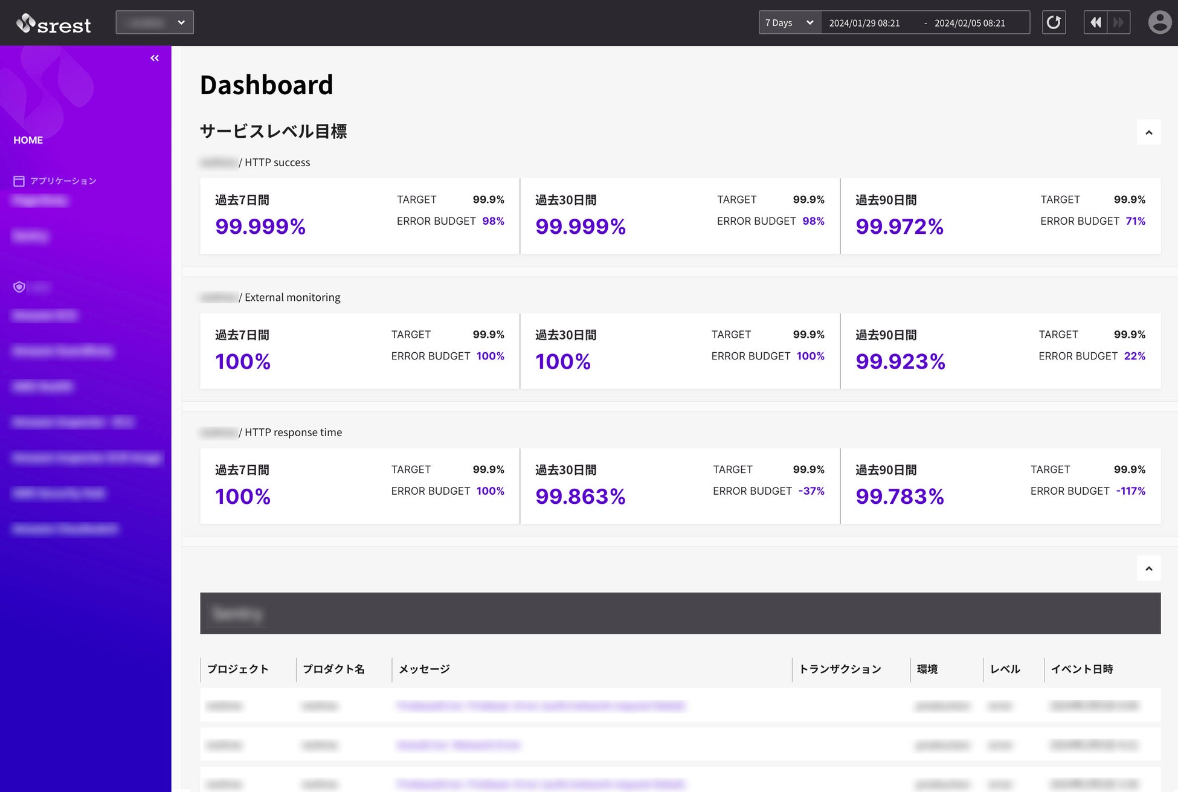Select アプリケーション in the sidebar menu

click(x=63, y=181)
